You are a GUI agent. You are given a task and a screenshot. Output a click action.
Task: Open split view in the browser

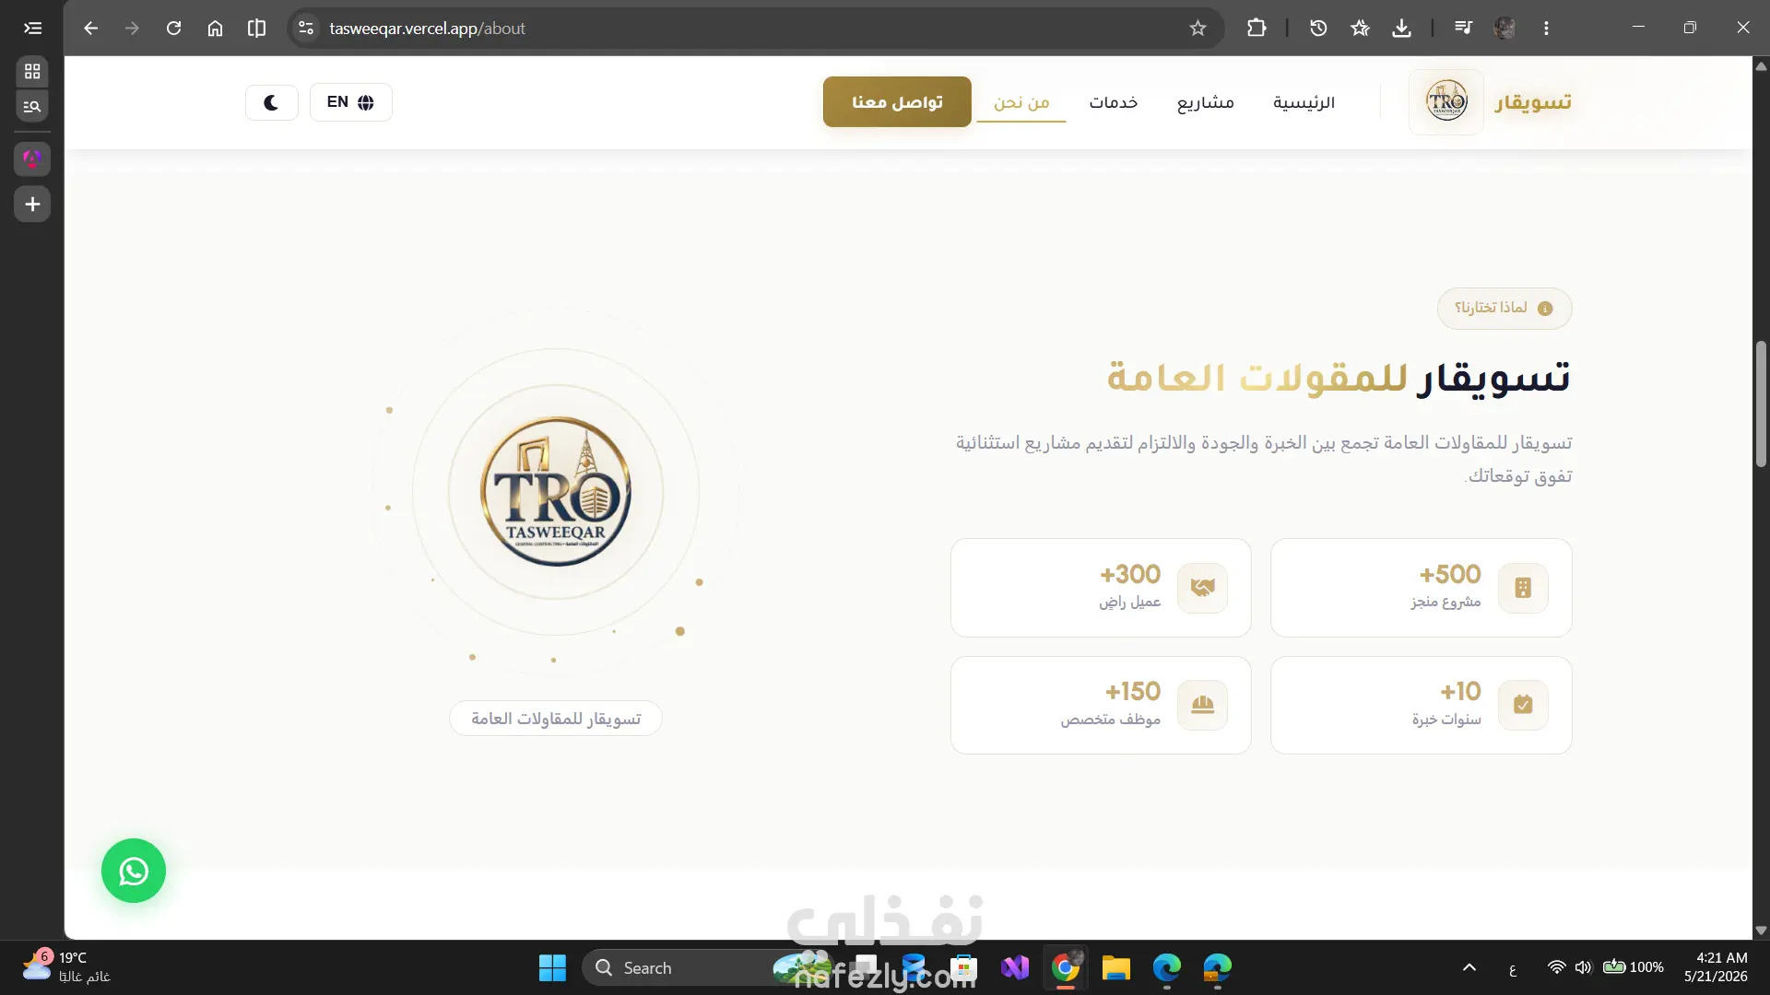tap(256, 28)
